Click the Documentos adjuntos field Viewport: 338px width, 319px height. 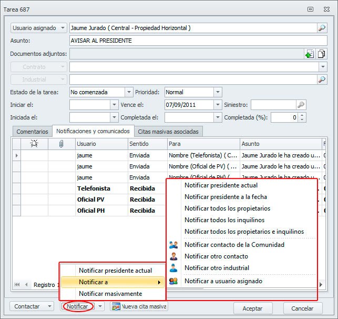pos(187,54)
